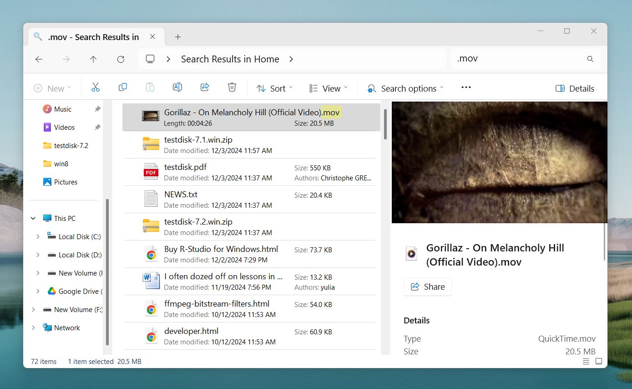Click the Delete trash can icon

click(x=232, y=87)
